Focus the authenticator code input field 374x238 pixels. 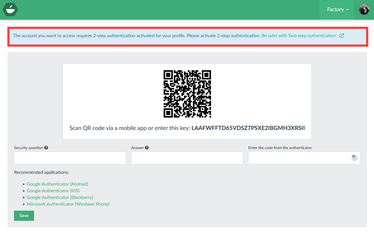[304, 158]
